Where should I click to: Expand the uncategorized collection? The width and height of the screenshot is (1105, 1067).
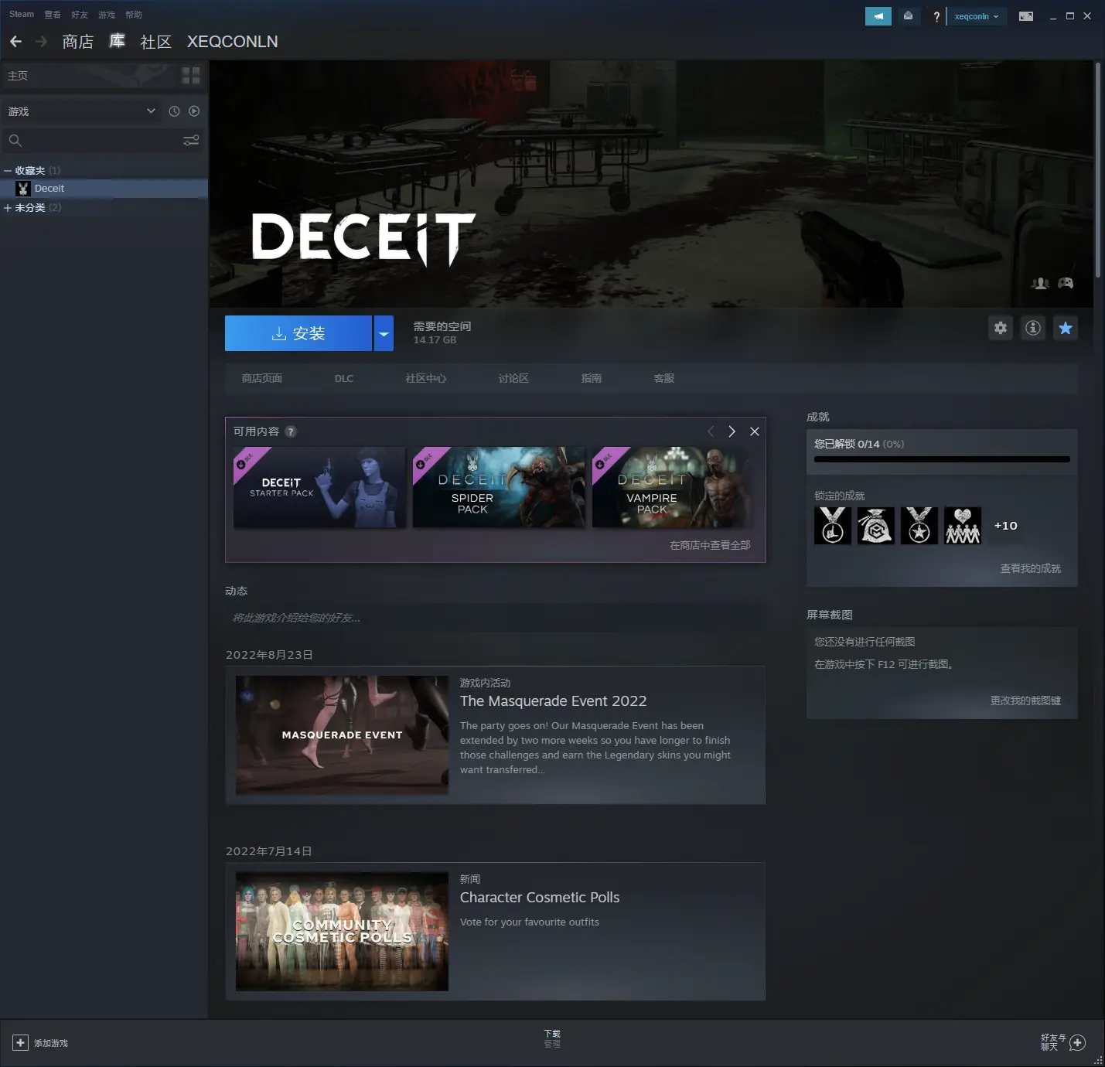8,208
